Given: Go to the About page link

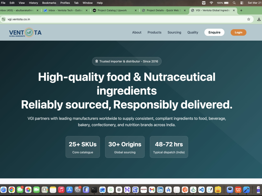Looking at the screenshot, I should click(x=137, y=32).
